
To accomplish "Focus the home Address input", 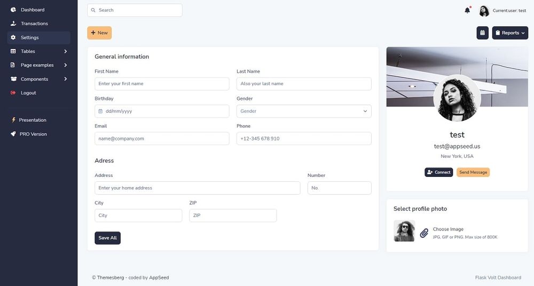I will point(198,188).
